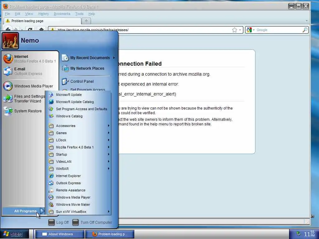
Task: Click All Programs in the Start menu
Action: coord(24,211)
